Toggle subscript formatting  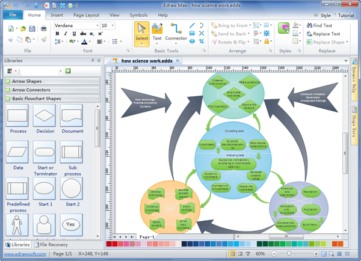coord(91,34)
